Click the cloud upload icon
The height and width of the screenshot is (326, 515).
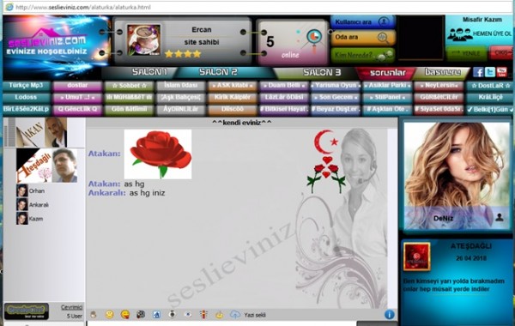pyautogui.click(x=235, y=315)
